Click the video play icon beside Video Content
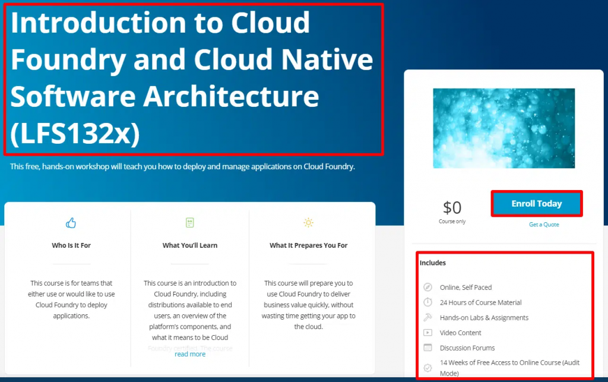Viewport: 608px width, 382px height. pos(427,333)
